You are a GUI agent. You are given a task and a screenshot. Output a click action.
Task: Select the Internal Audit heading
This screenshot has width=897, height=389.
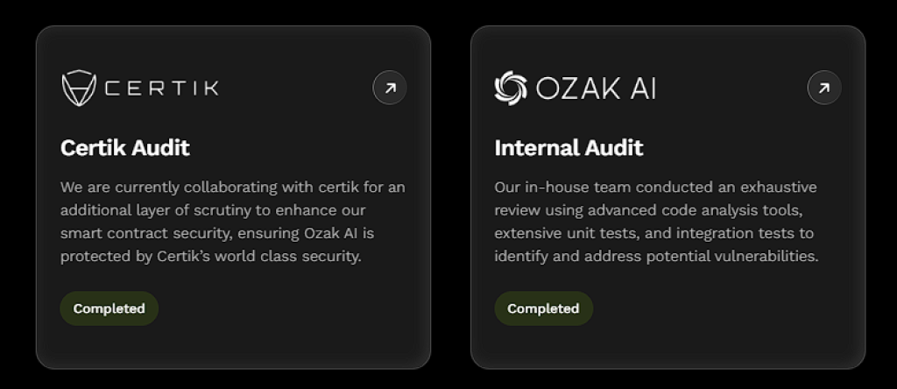coord(569,147)
